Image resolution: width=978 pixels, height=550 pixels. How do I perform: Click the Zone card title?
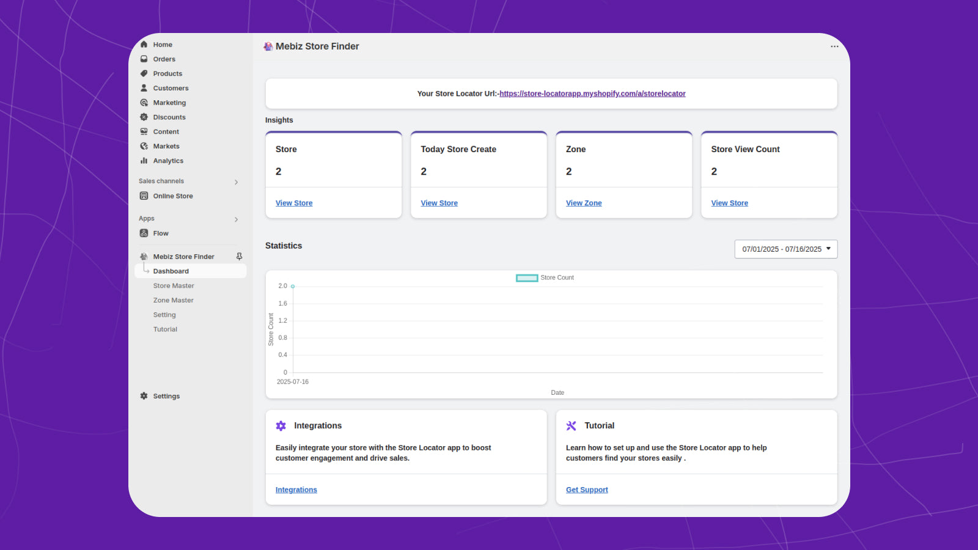click(576, 149)
